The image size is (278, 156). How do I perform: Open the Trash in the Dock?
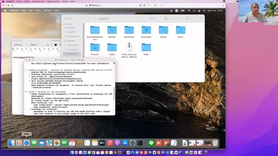[x=215, y=143]
